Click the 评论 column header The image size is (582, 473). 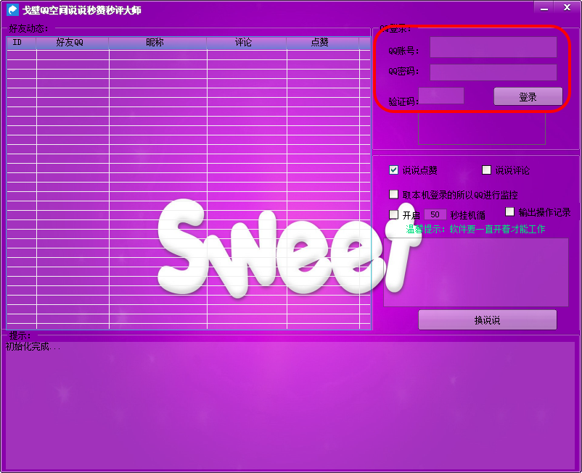point(247,43)
